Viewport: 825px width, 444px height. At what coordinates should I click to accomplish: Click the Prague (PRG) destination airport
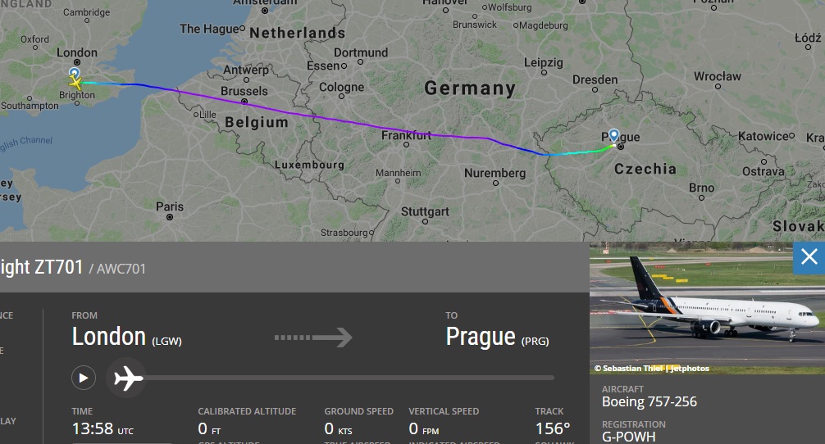(x=497, y=337)
